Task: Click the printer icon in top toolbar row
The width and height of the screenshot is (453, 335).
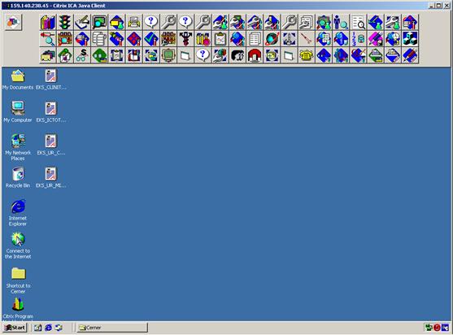Action: click(x=134, y=22)
